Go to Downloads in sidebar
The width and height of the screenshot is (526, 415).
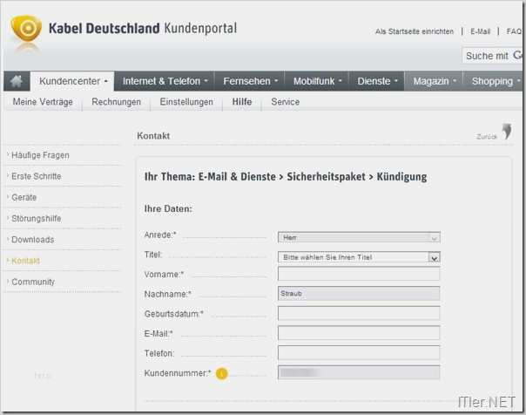click(32, 240)
